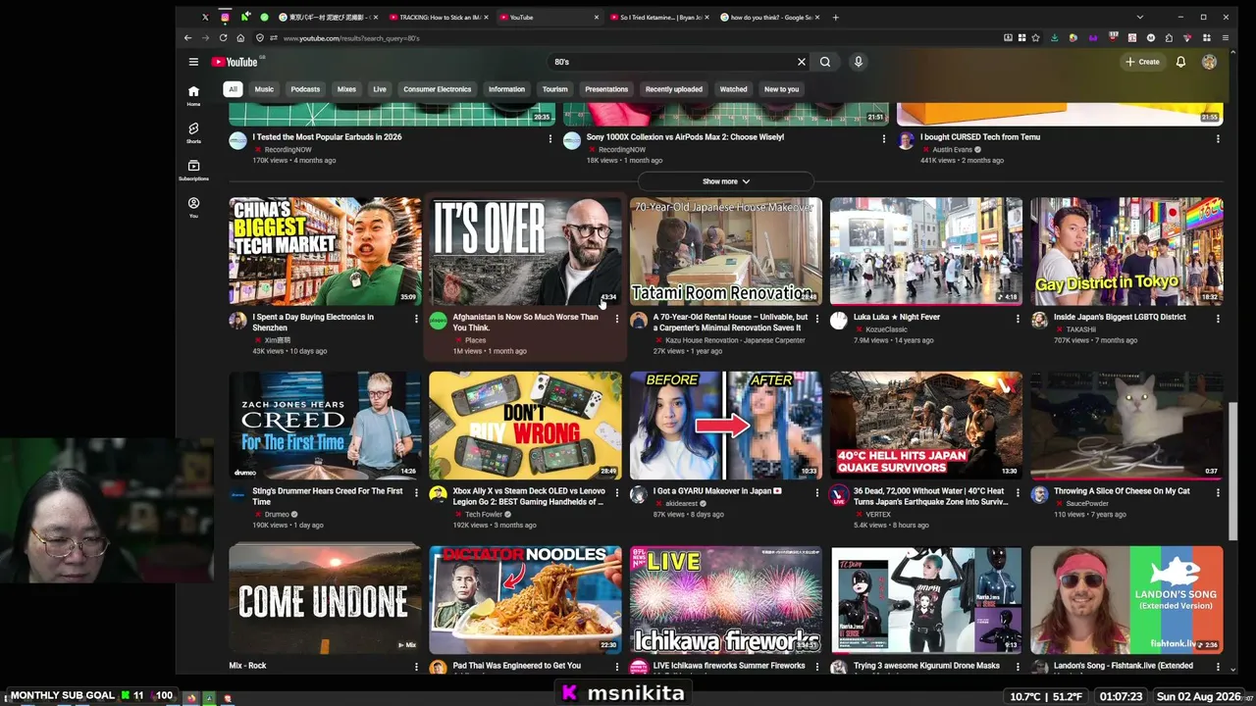Open YouTube notifications bell

(1180, 62)
